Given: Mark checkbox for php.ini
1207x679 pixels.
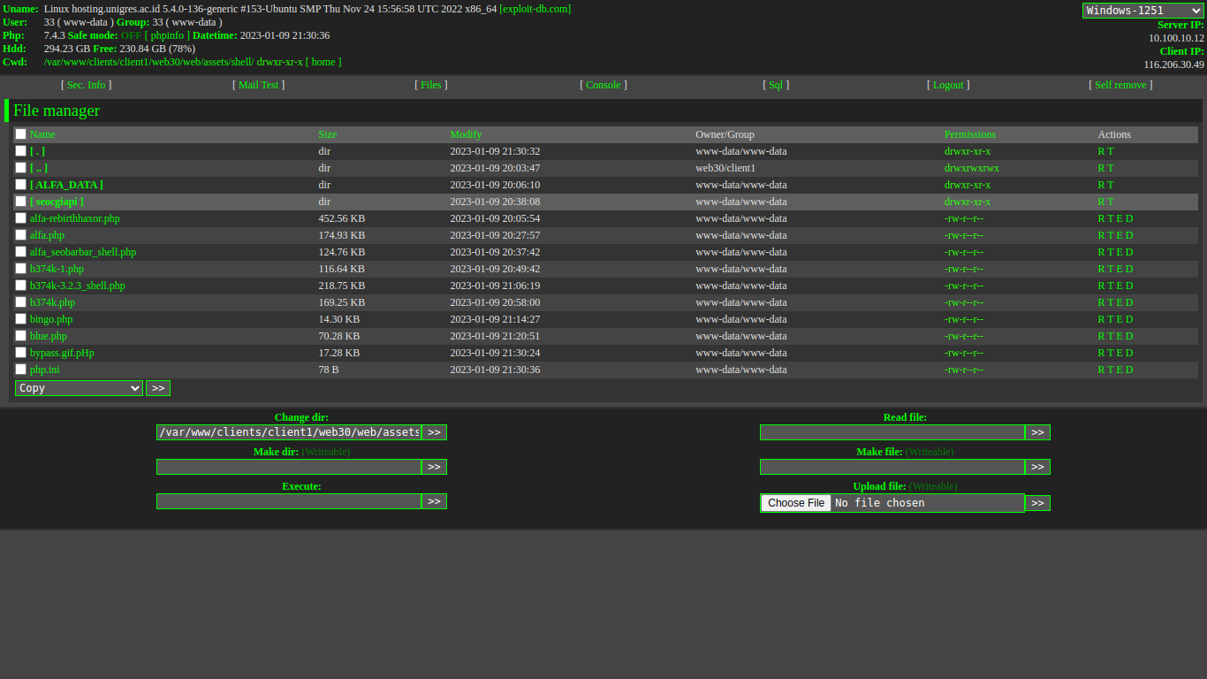Looking at the screenshot, I should (20, 370).
